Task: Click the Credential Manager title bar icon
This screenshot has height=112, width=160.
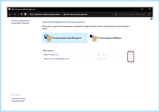Action: point(9,9)
